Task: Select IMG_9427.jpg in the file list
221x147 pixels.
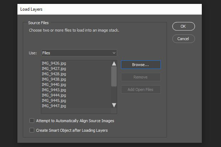Action: tap(54, 69)
